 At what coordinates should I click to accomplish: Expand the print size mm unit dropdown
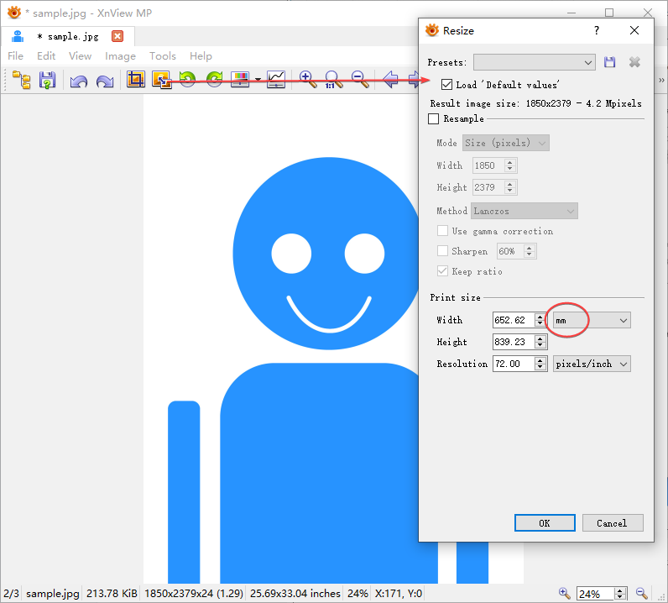point(590,320)
